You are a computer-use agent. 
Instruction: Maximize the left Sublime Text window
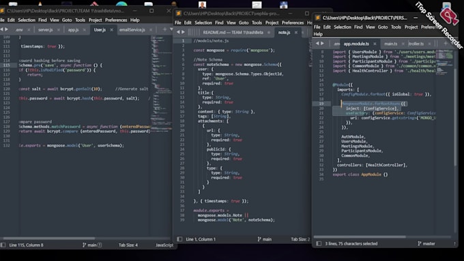click(x=151, y=11)
